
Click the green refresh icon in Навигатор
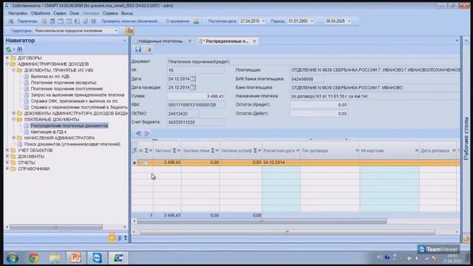click(8, 50)
